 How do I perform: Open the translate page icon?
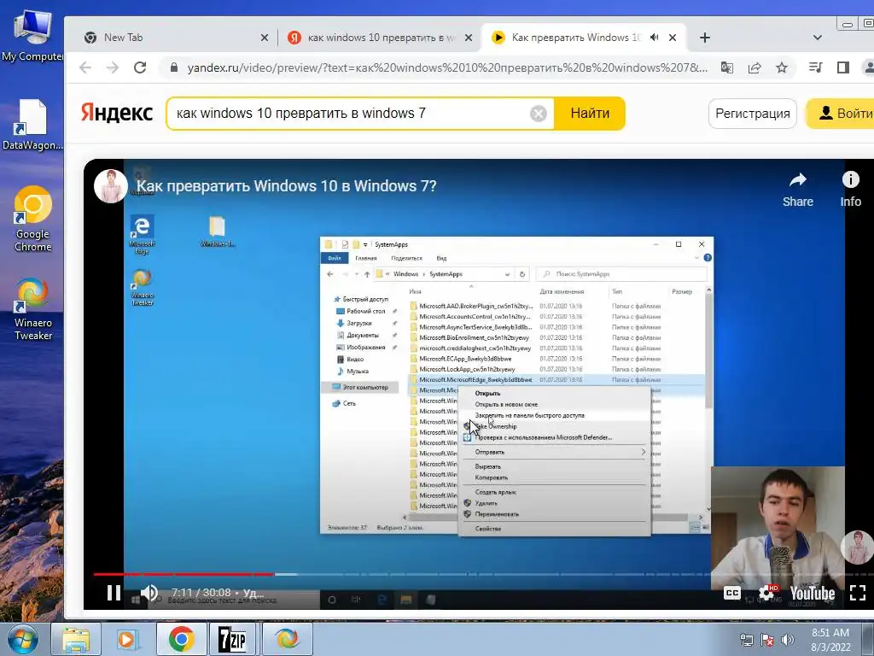tap(727, 67)
